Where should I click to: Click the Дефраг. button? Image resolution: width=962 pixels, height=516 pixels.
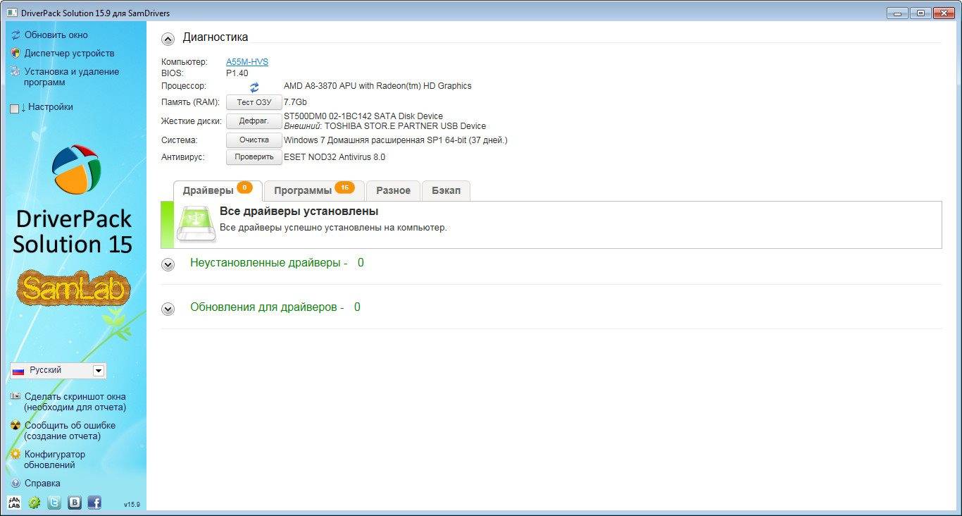pos(254,121)
